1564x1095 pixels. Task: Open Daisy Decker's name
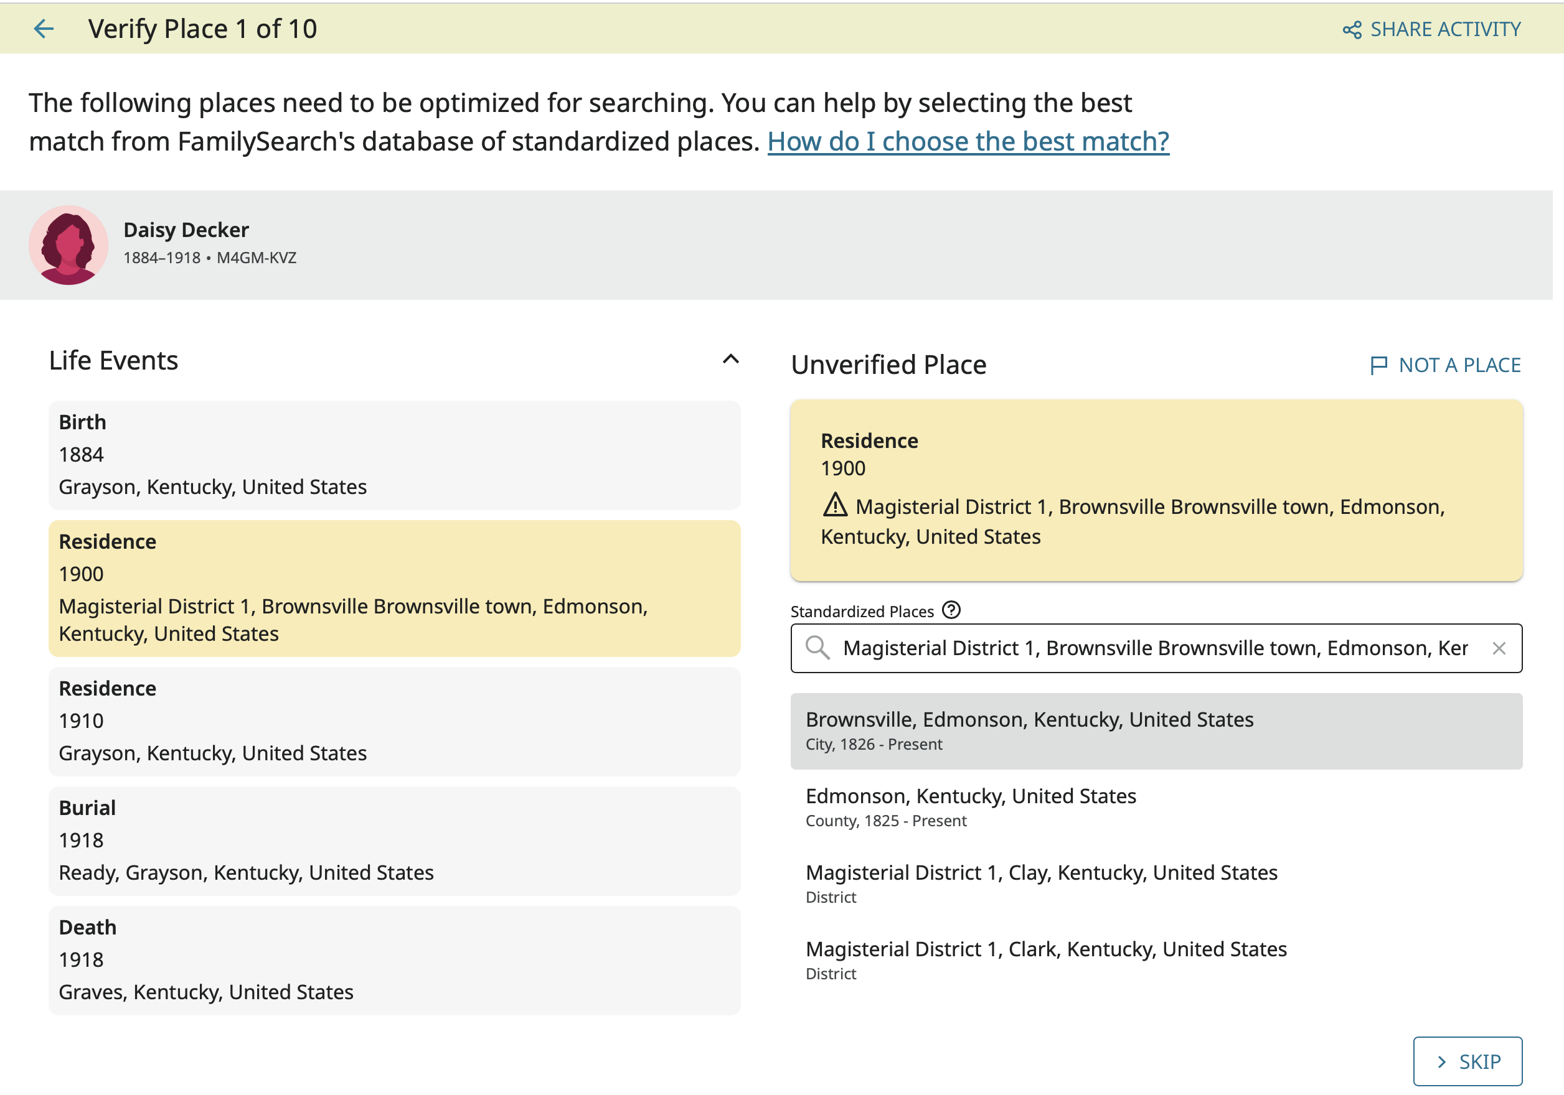(186, 230)
